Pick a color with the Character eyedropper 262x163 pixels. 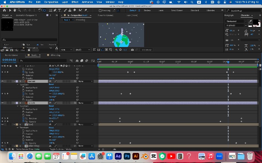click(250, 21)
